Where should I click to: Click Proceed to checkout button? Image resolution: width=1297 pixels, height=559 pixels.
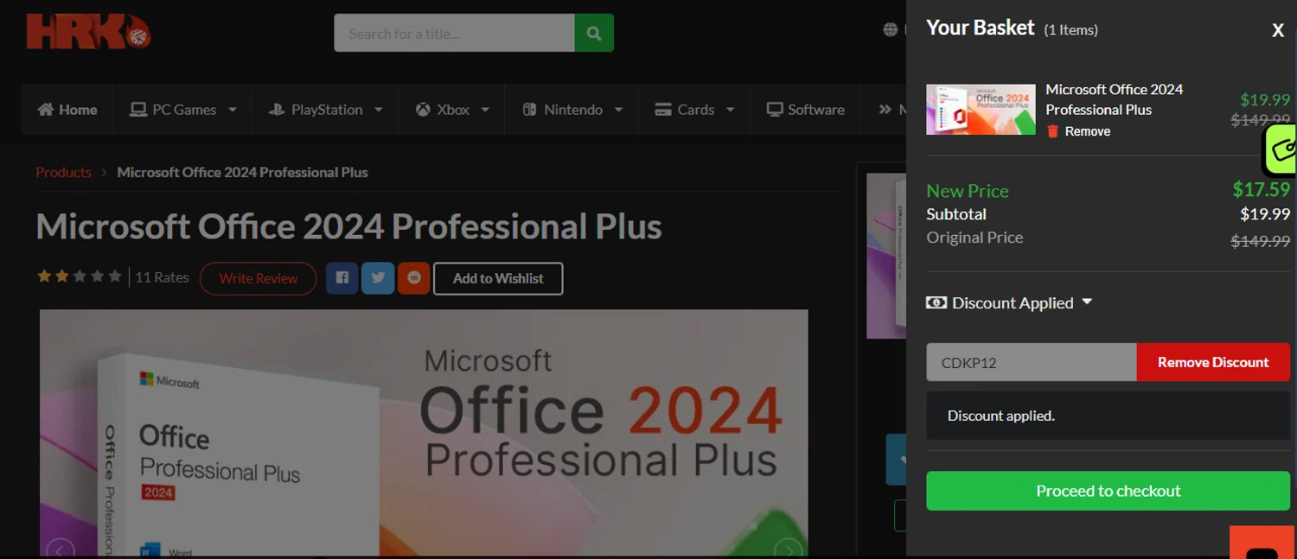pyautogui.click(x=1109, y=491)
